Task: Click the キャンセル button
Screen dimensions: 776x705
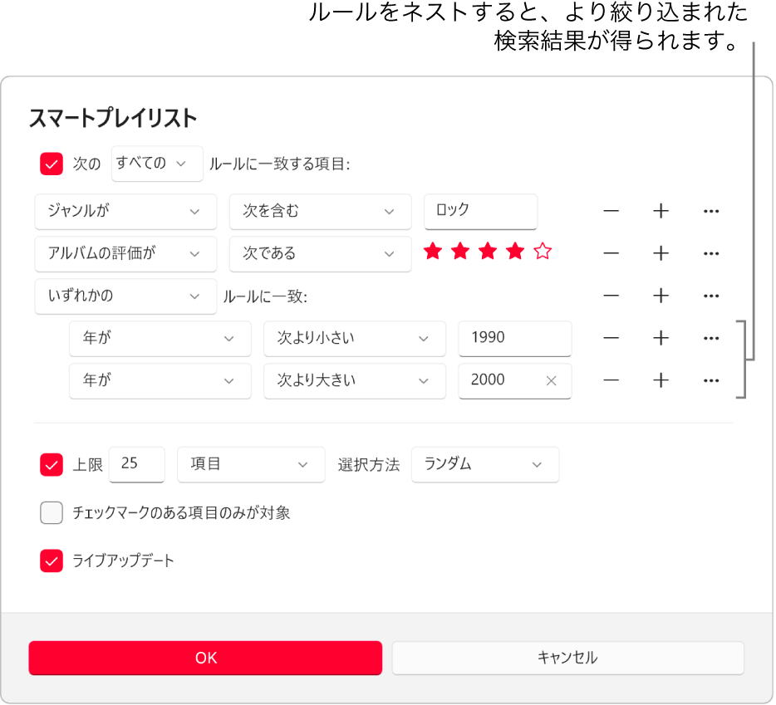Action: pyautogui.click(x=568, y=657)
